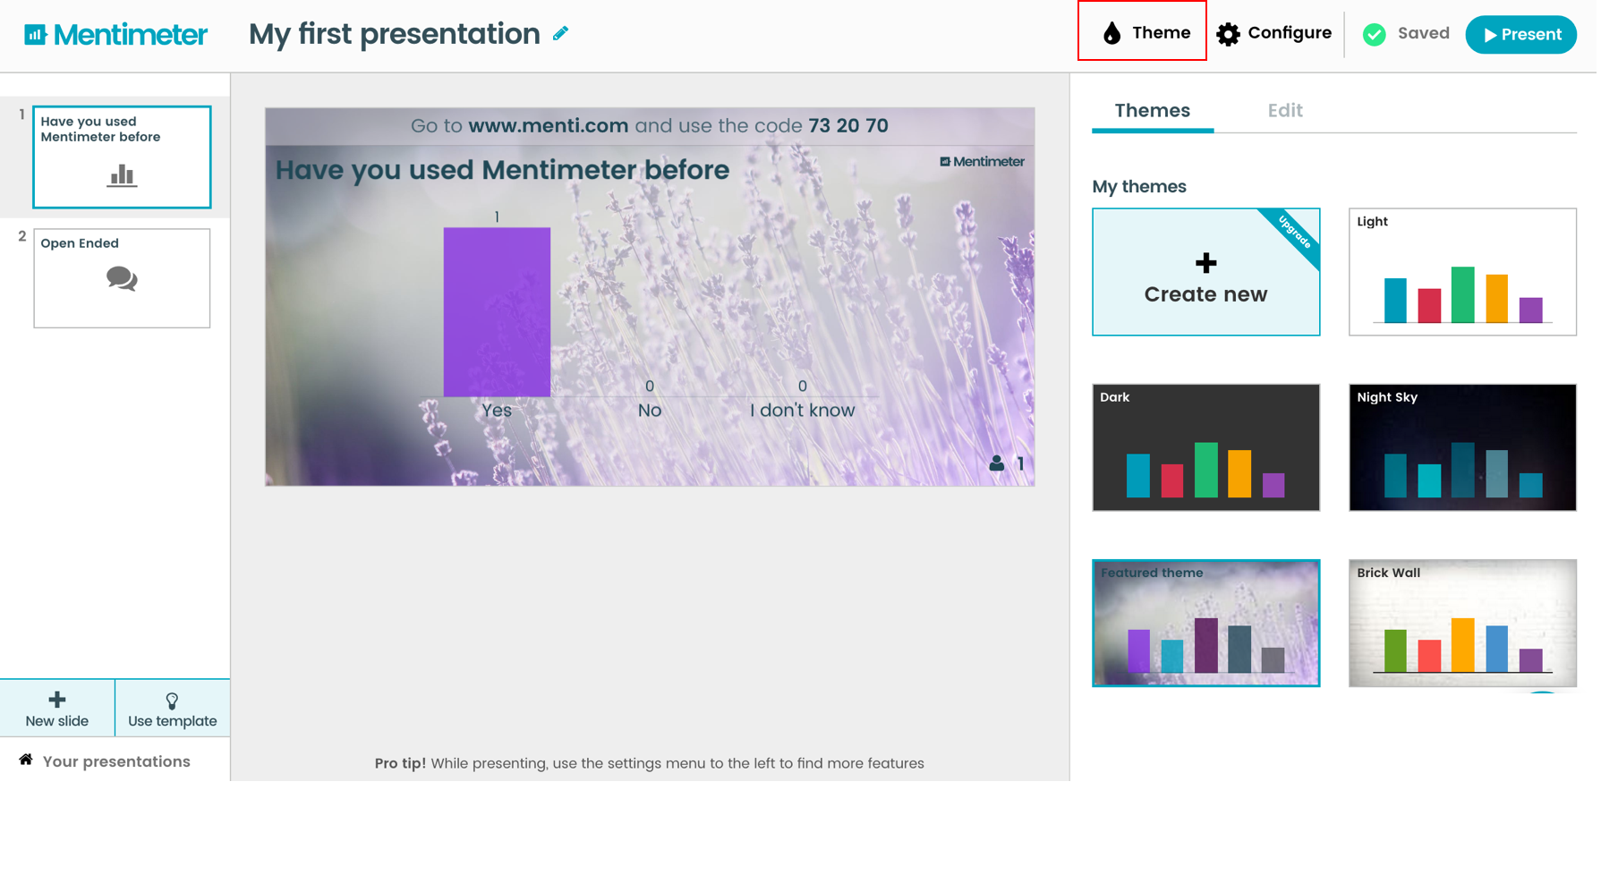Click the speech bubbles icon on slide 2
This screenshot has width=1601, height=875.
click(x=122, y=279)
